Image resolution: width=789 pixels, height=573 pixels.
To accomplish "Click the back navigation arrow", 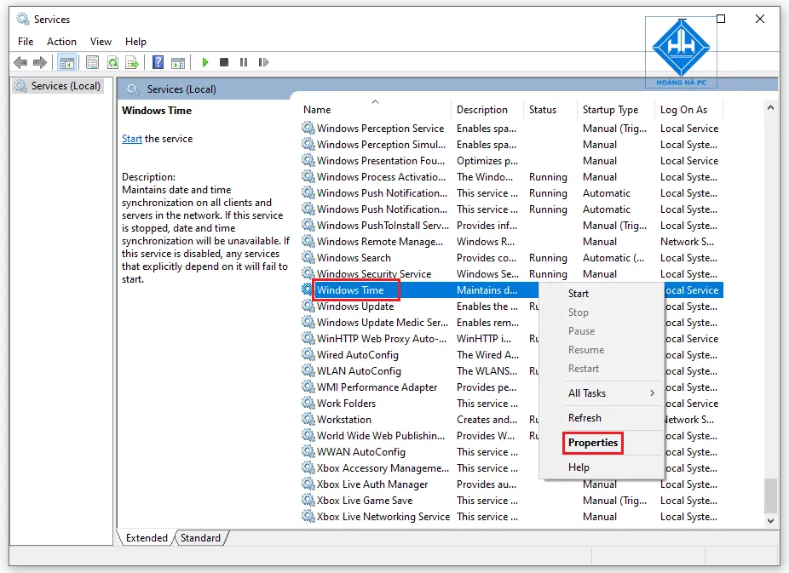I will [x=19, y=61].
